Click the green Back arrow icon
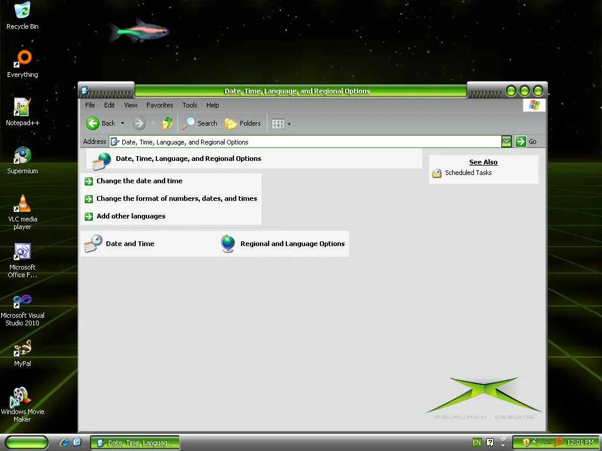 [x=92, y=123]
